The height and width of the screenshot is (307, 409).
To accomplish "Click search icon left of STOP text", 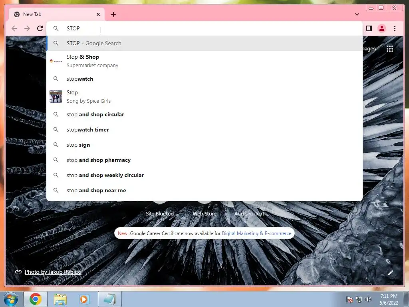I will coord(56,28).
